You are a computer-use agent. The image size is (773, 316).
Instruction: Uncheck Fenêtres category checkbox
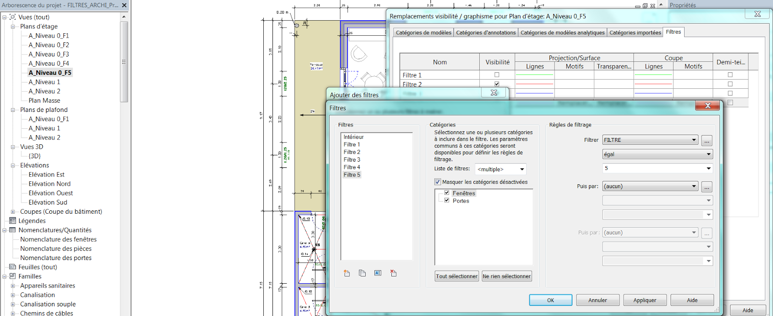pyautogui.click(x=447, y=192)
